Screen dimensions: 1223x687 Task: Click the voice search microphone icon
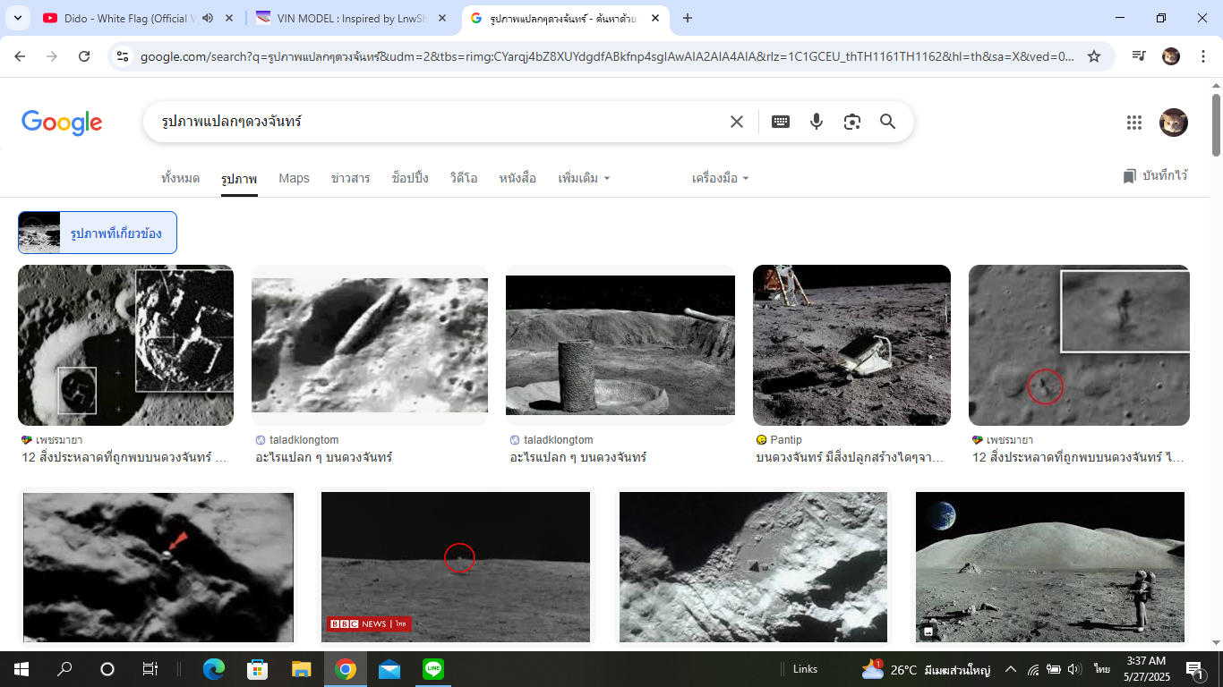coord(816,122)
